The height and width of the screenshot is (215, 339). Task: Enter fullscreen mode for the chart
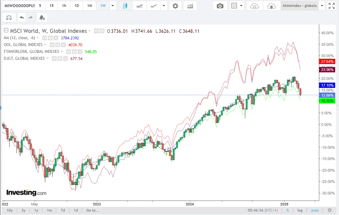331,6
